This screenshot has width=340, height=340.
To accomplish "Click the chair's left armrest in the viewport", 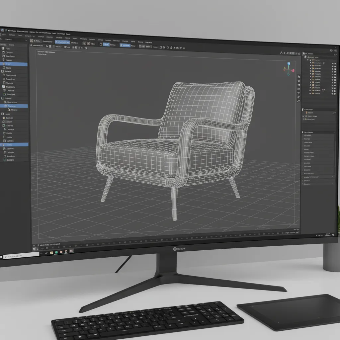I will [130, 120].
